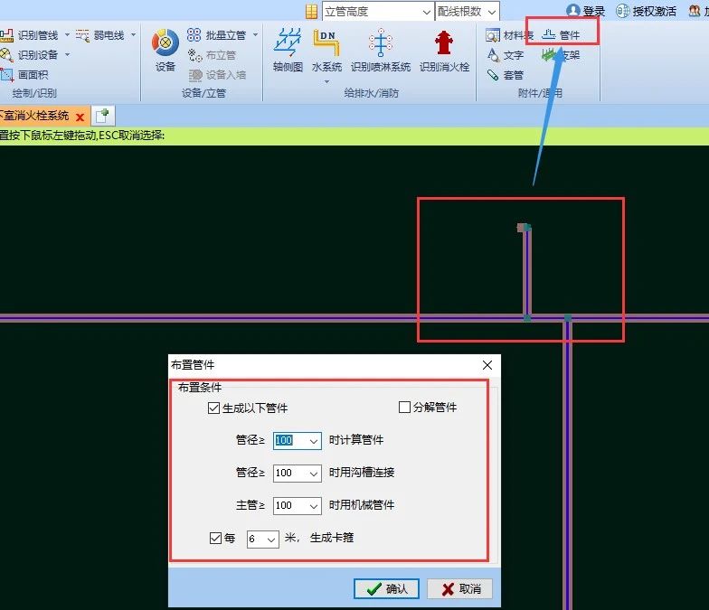Switch to the 室消火栓系统 document tab
This screenshot has width=709, height=610.
click(x=34, y=116)
